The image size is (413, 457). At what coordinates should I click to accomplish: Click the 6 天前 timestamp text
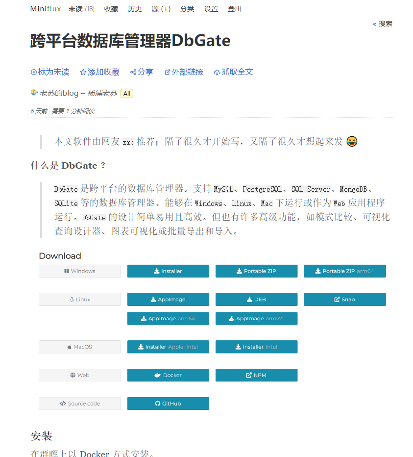39,111
